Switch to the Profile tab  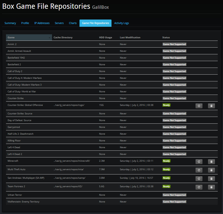[25, 23]
